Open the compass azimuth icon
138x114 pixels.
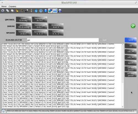click(x=41, y=11)
